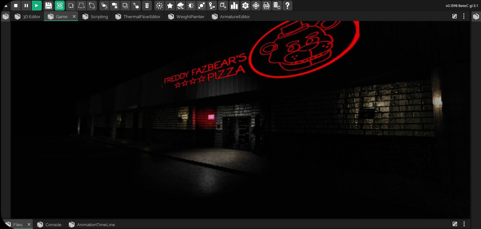Image resolution: width=481 pixels, height=229 pixels.
Task: Click the star icon in the toolbar
Action: (170, 5)
